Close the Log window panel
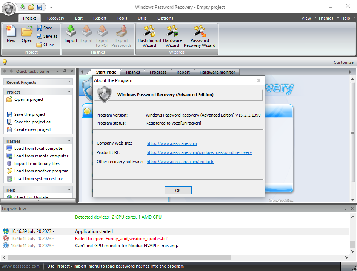The height and width of the screenshot is (271, 357). coord(352,208)
